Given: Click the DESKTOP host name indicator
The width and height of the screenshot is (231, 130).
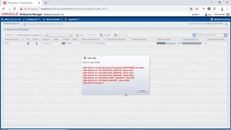Looking at the screenshot, I should [221, 19].
